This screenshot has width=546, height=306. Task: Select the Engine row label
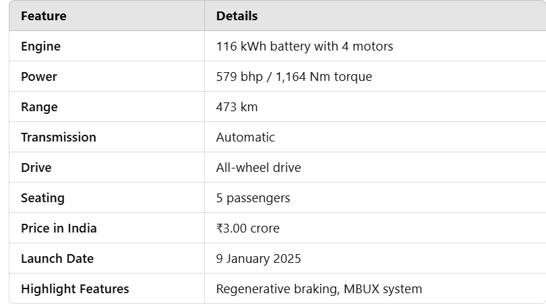(x=40, y=47)
